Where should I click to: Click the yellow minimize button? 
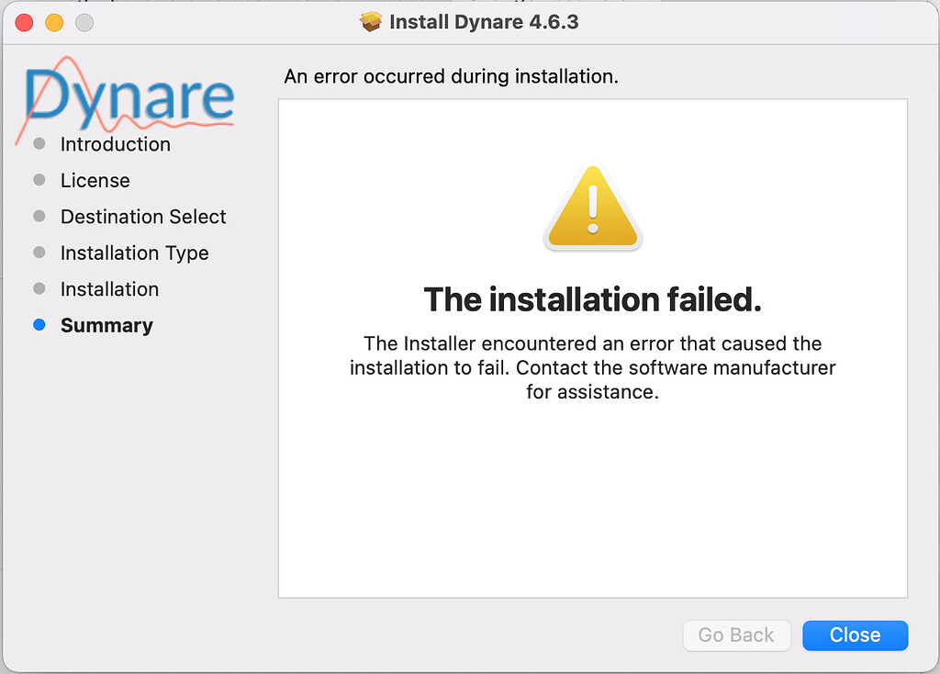(53, 20)
